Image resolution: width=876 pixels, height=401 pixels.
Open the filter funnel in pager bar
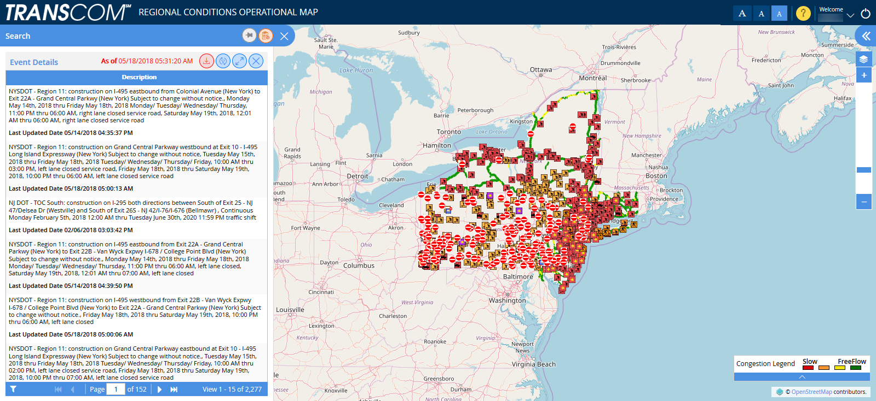click(x=13, y=389)
